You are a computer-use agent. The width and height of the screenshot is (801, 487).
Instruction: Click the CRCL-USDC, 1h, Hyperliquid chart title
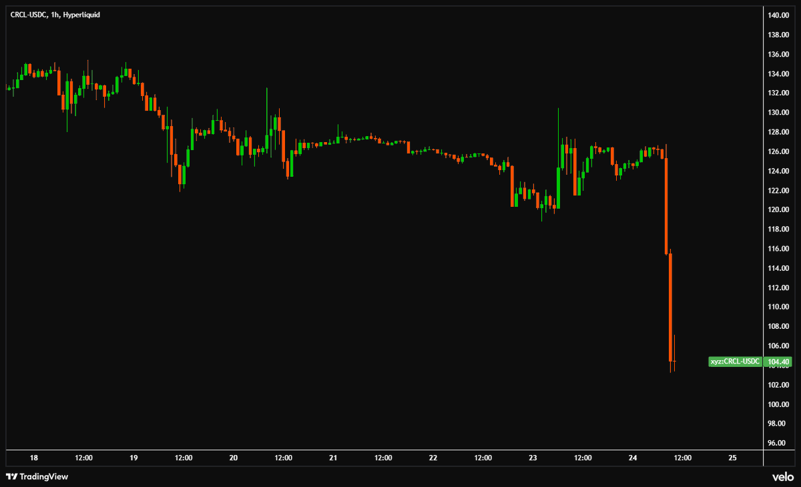55,14
